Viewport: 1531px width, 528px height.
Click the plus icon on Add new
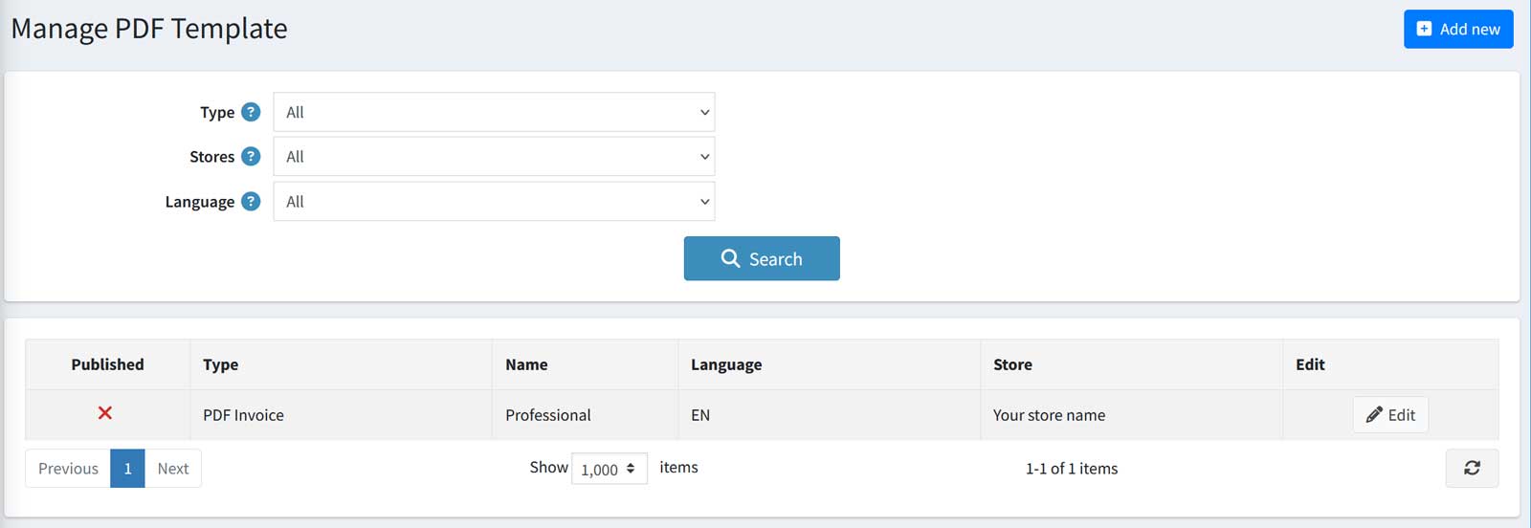pos(1424,29)
